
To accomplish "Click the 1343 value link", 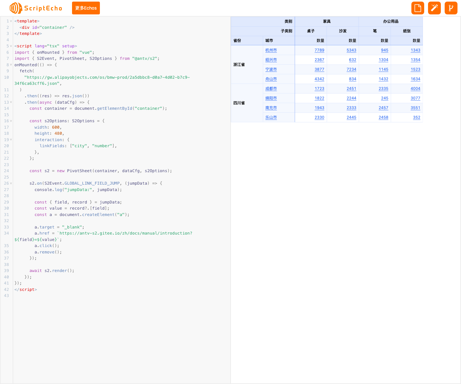I will (x=416, y=50).
